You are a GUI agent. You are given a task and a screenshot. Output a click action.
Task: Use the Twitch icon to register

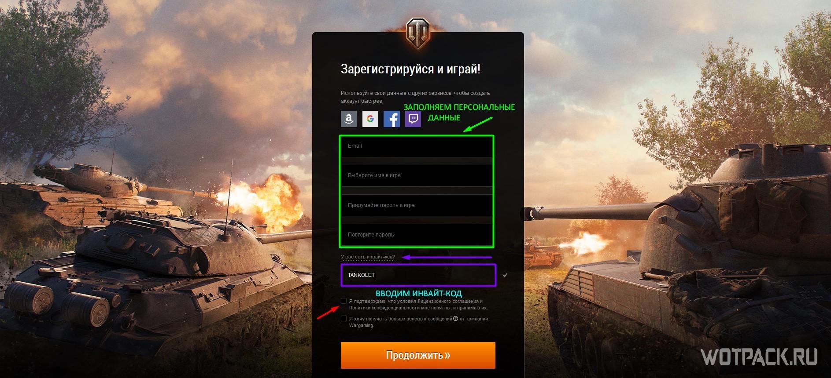[x=413, y=119]
